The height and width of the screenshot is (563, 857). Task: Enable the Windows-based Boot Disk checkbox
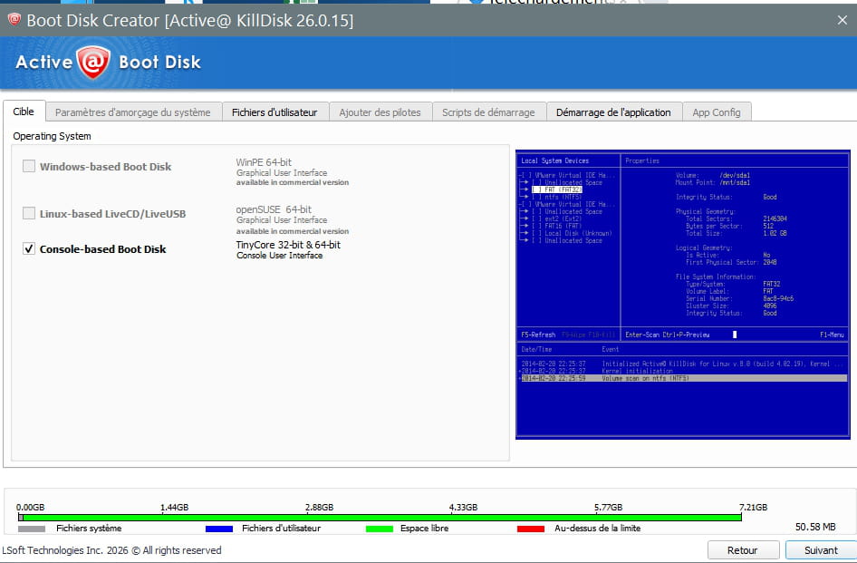tap(29, 166)
